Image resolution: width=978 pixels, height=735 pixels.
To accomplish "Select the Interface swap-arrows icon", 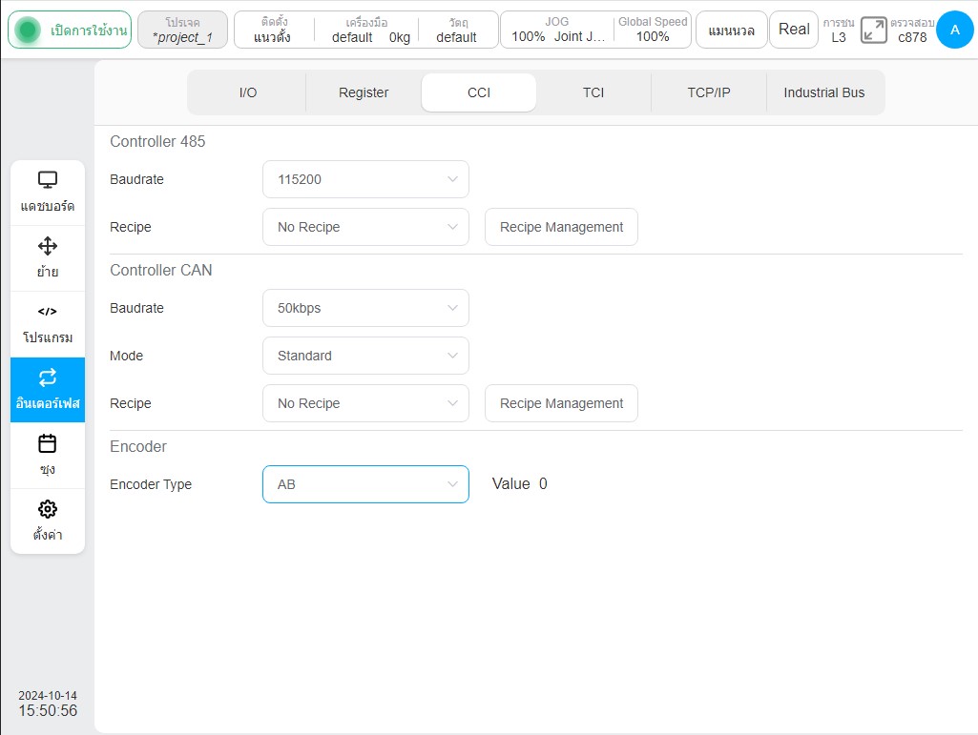I will click(x=48, y=378).
